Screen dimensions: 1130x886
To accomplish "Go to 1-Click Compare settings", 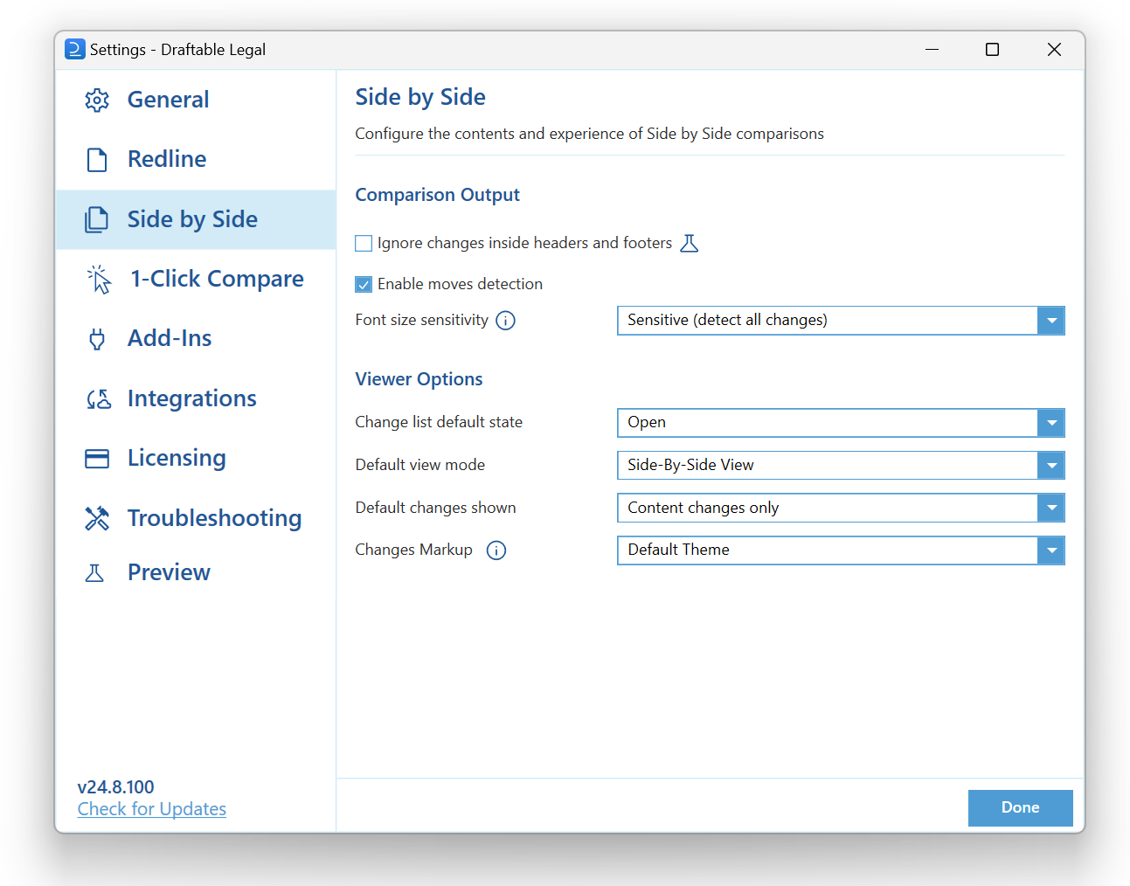I will click(196, 280).
